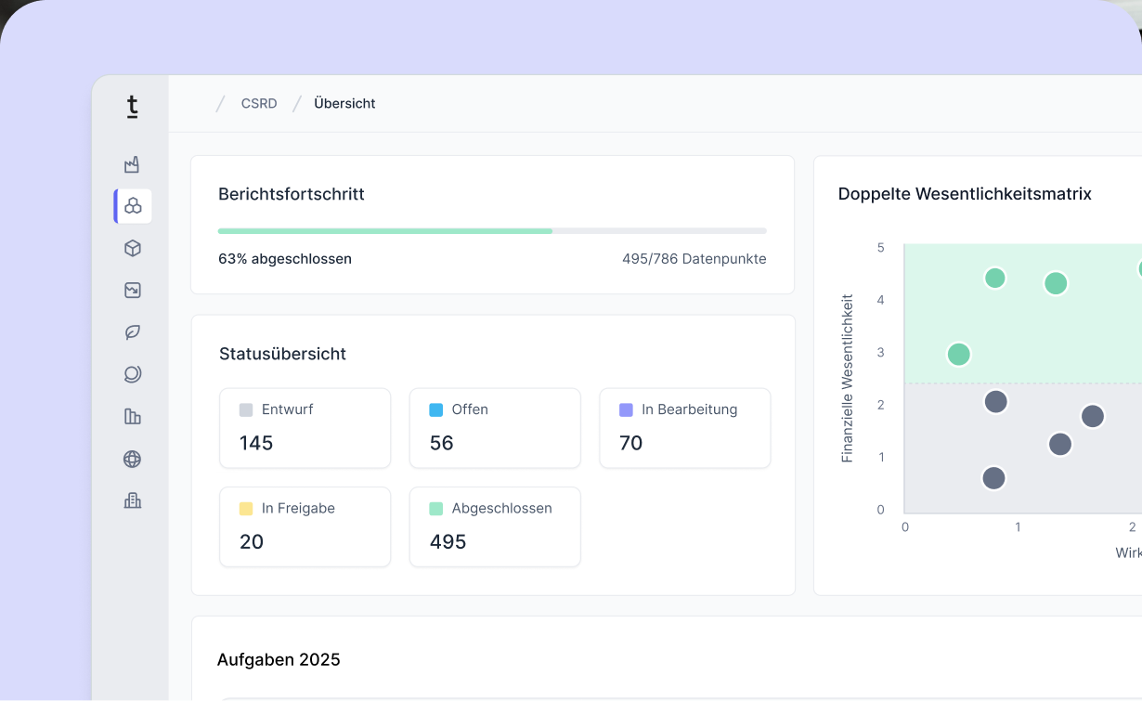Click the gray Entwurf color square
This screenshot has height=701, width=1142.
[x=246, y=409]
